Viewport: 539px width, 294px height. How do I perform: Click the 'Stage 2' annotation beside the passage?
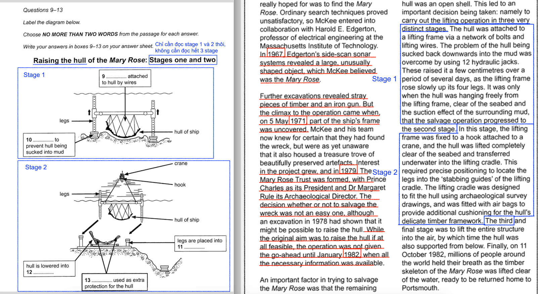(385, 172)
